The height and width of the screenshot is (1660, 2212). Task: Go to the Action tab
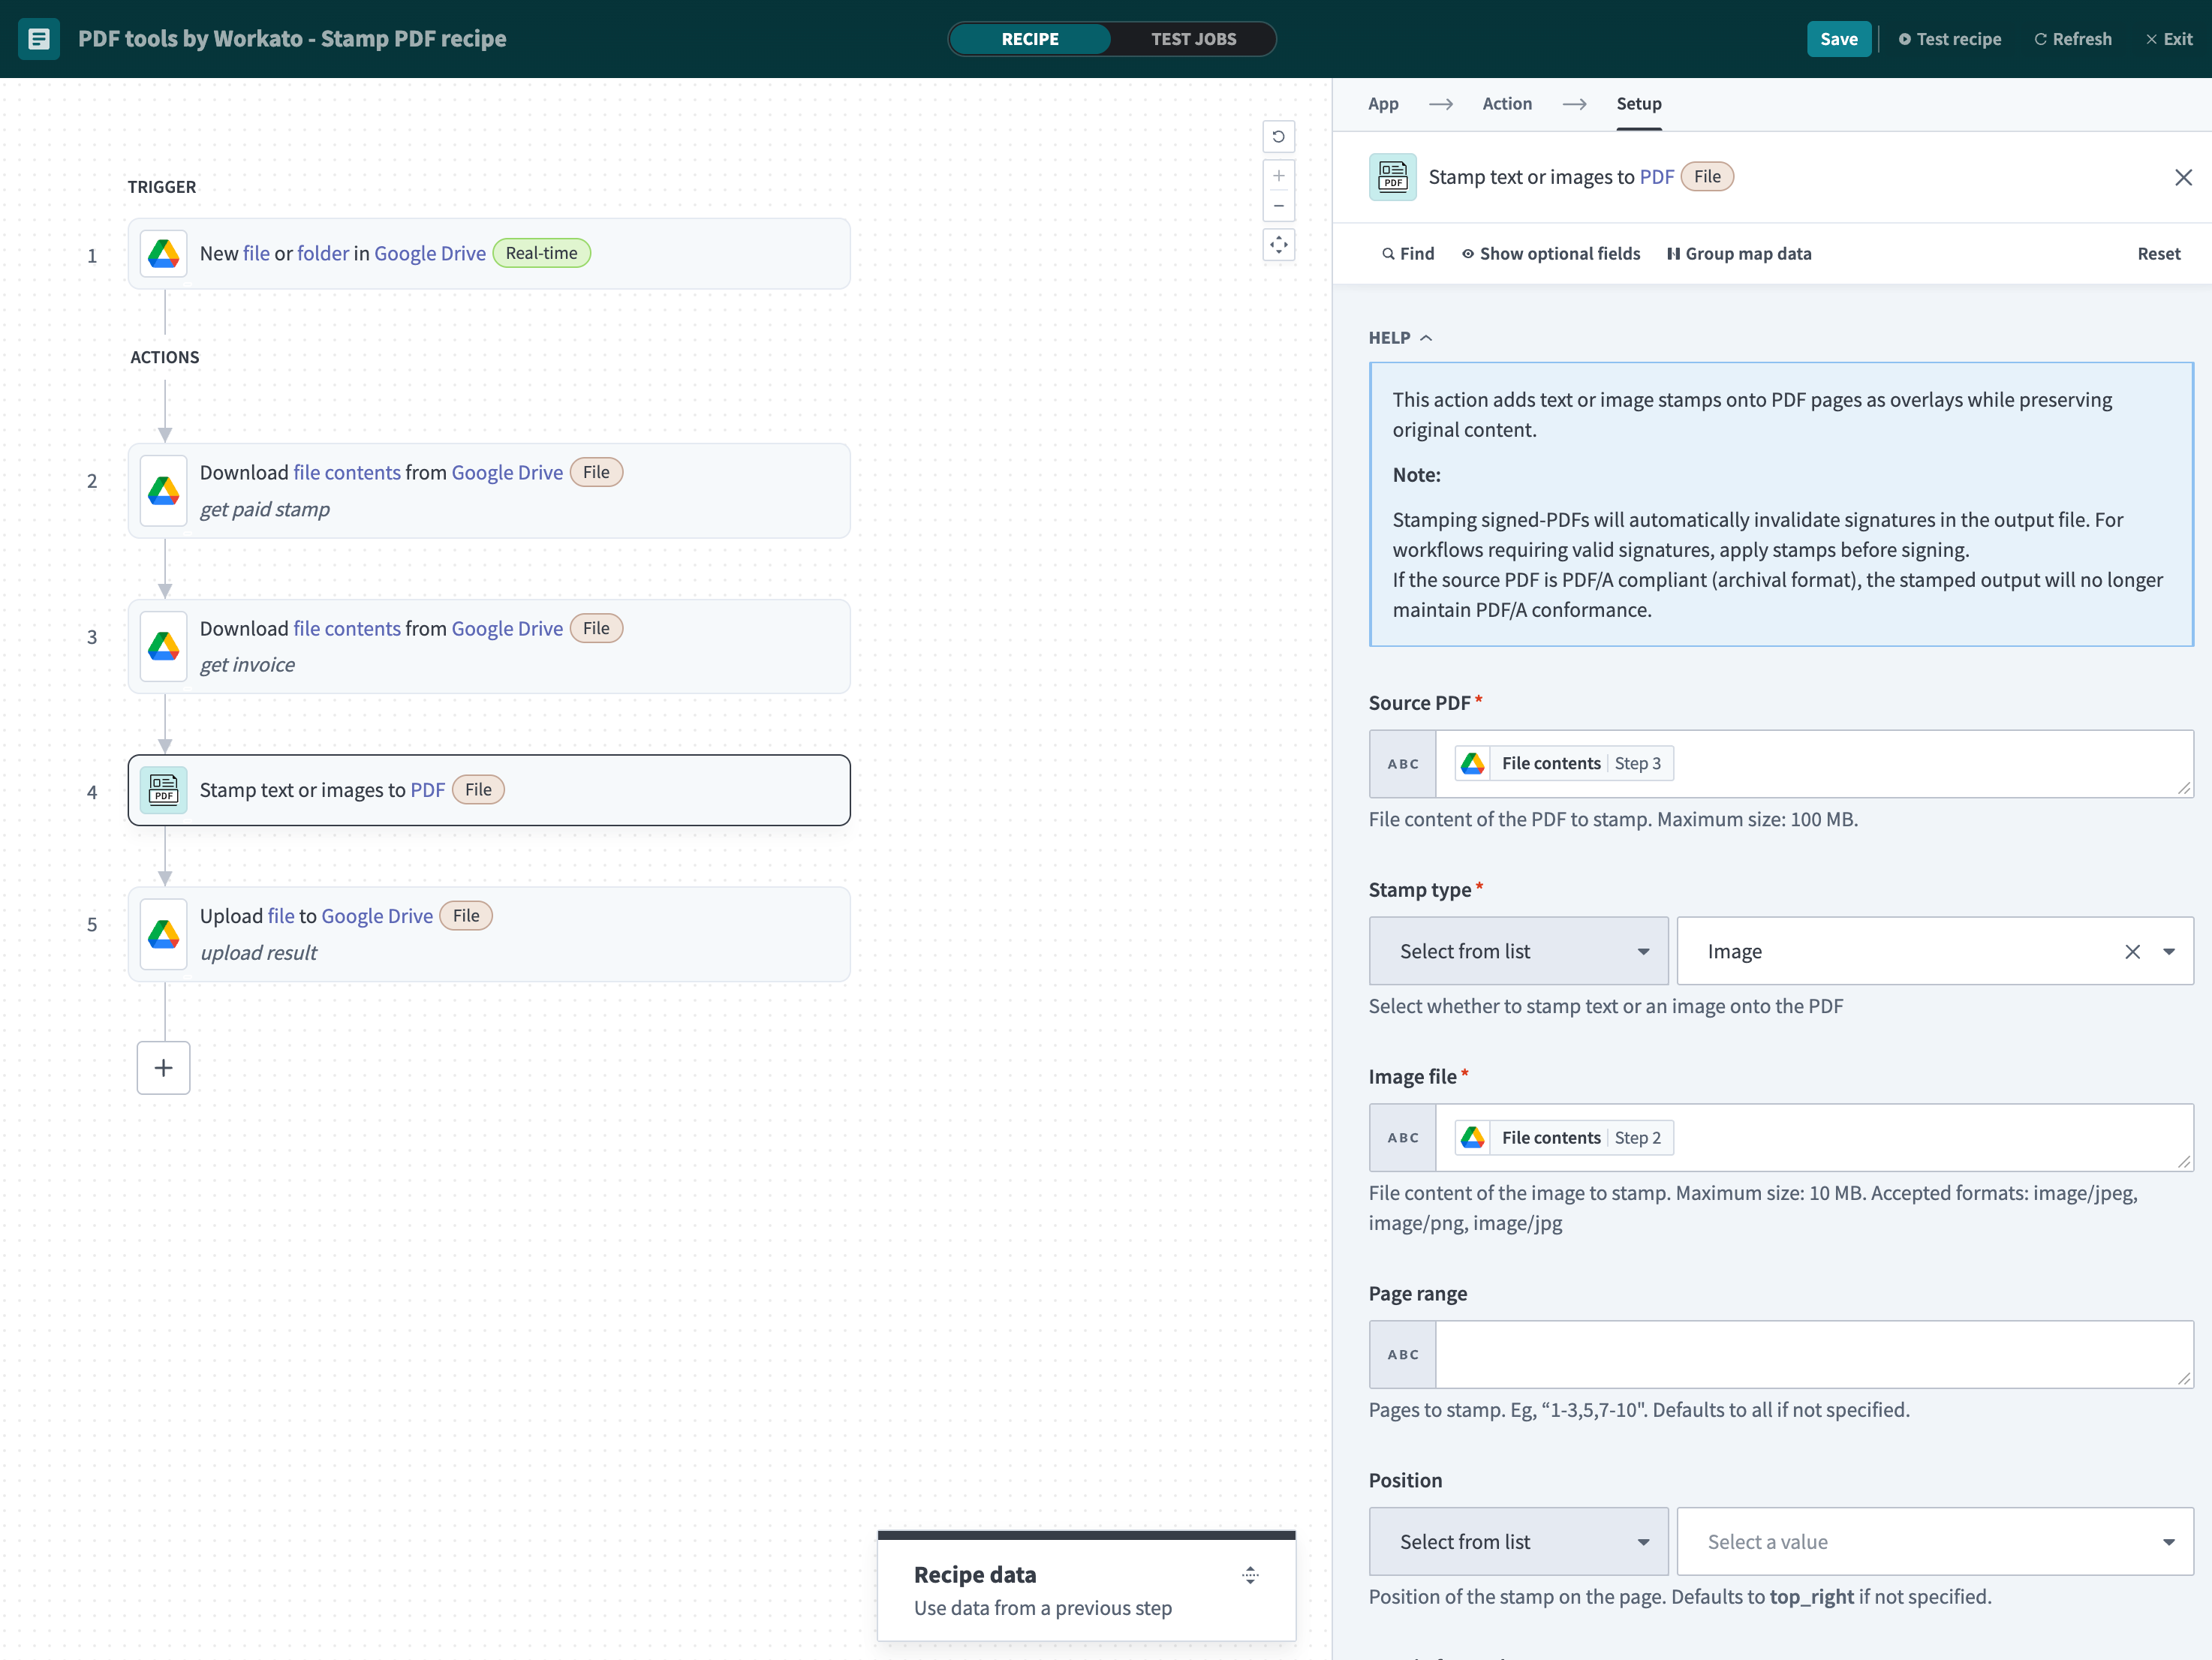[1506, 104]
